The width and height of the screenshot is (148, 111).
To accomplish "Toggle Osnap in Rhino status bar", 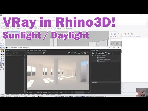I will click(71, 97).
